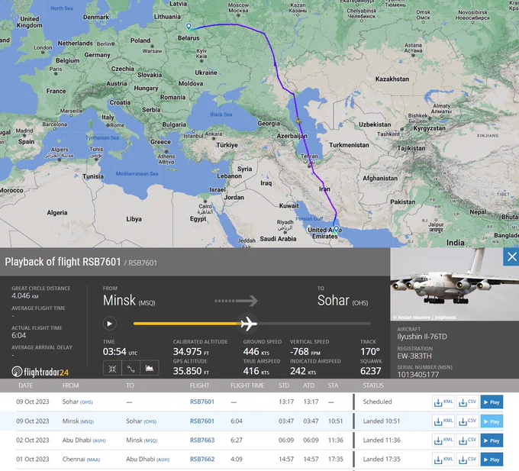Click the Chennai (MAA) origin cell
519x471 pixels.
[81, 459]
